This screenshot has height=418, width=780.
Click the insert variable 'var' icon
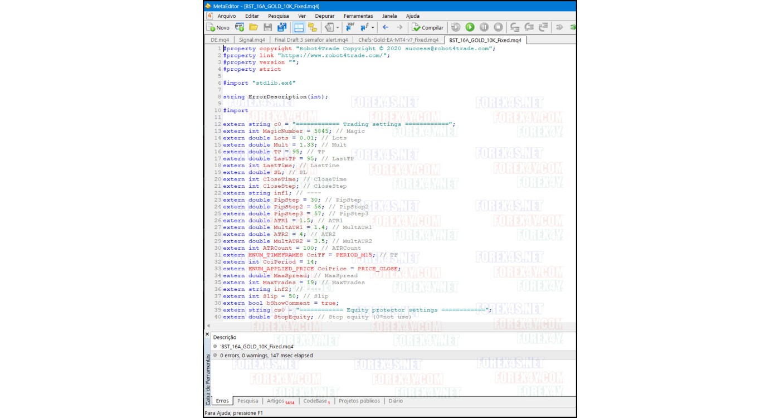pyautogui.click(x=350, y=27)
